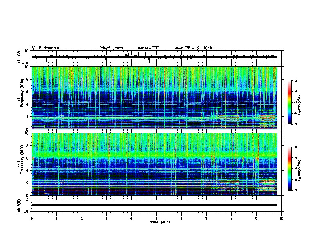
Task: Click the 'ch.3(V)' axis label
Action: coord(19,206)
